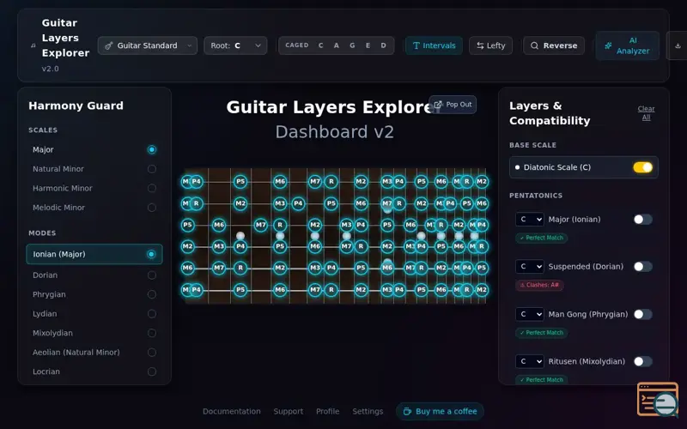Enable the Ritusen (Mixolydian) toggle
The image size is (687, 429).
642,361
